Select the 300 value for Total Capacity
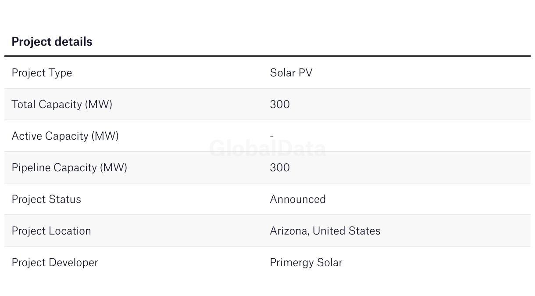535x296 pixels. pos(280,105)
